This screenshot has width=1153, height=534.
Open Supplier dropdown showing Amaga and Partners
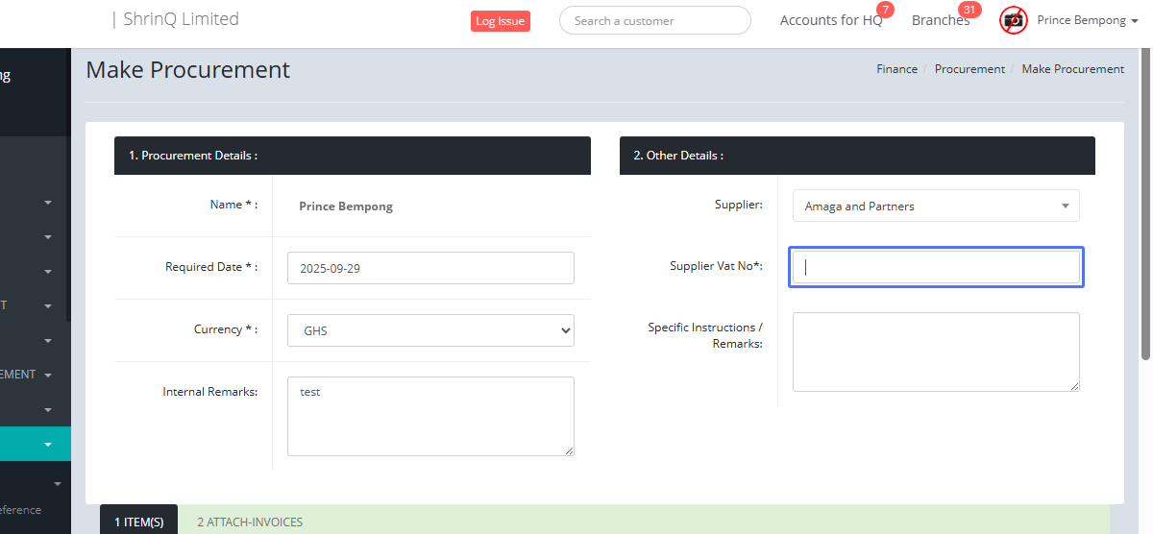(x=935, y=206)
